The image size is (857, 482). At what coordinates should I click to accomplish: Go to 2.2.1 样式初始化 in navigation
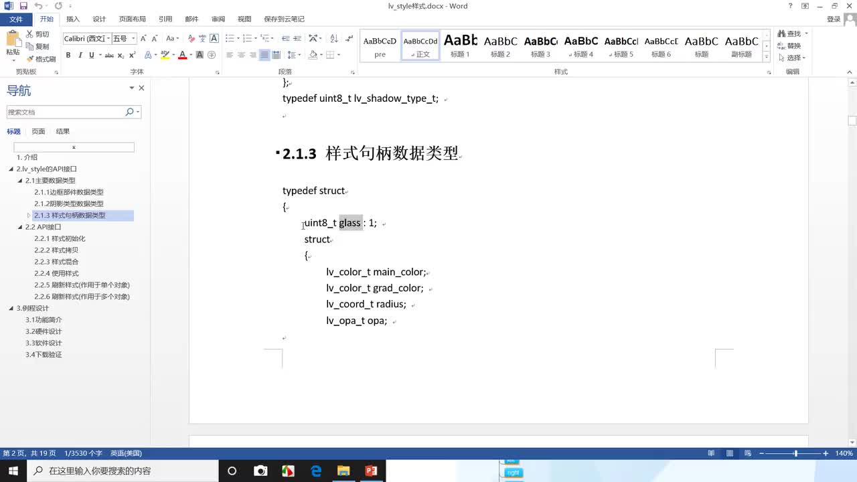tap(60, 238)
